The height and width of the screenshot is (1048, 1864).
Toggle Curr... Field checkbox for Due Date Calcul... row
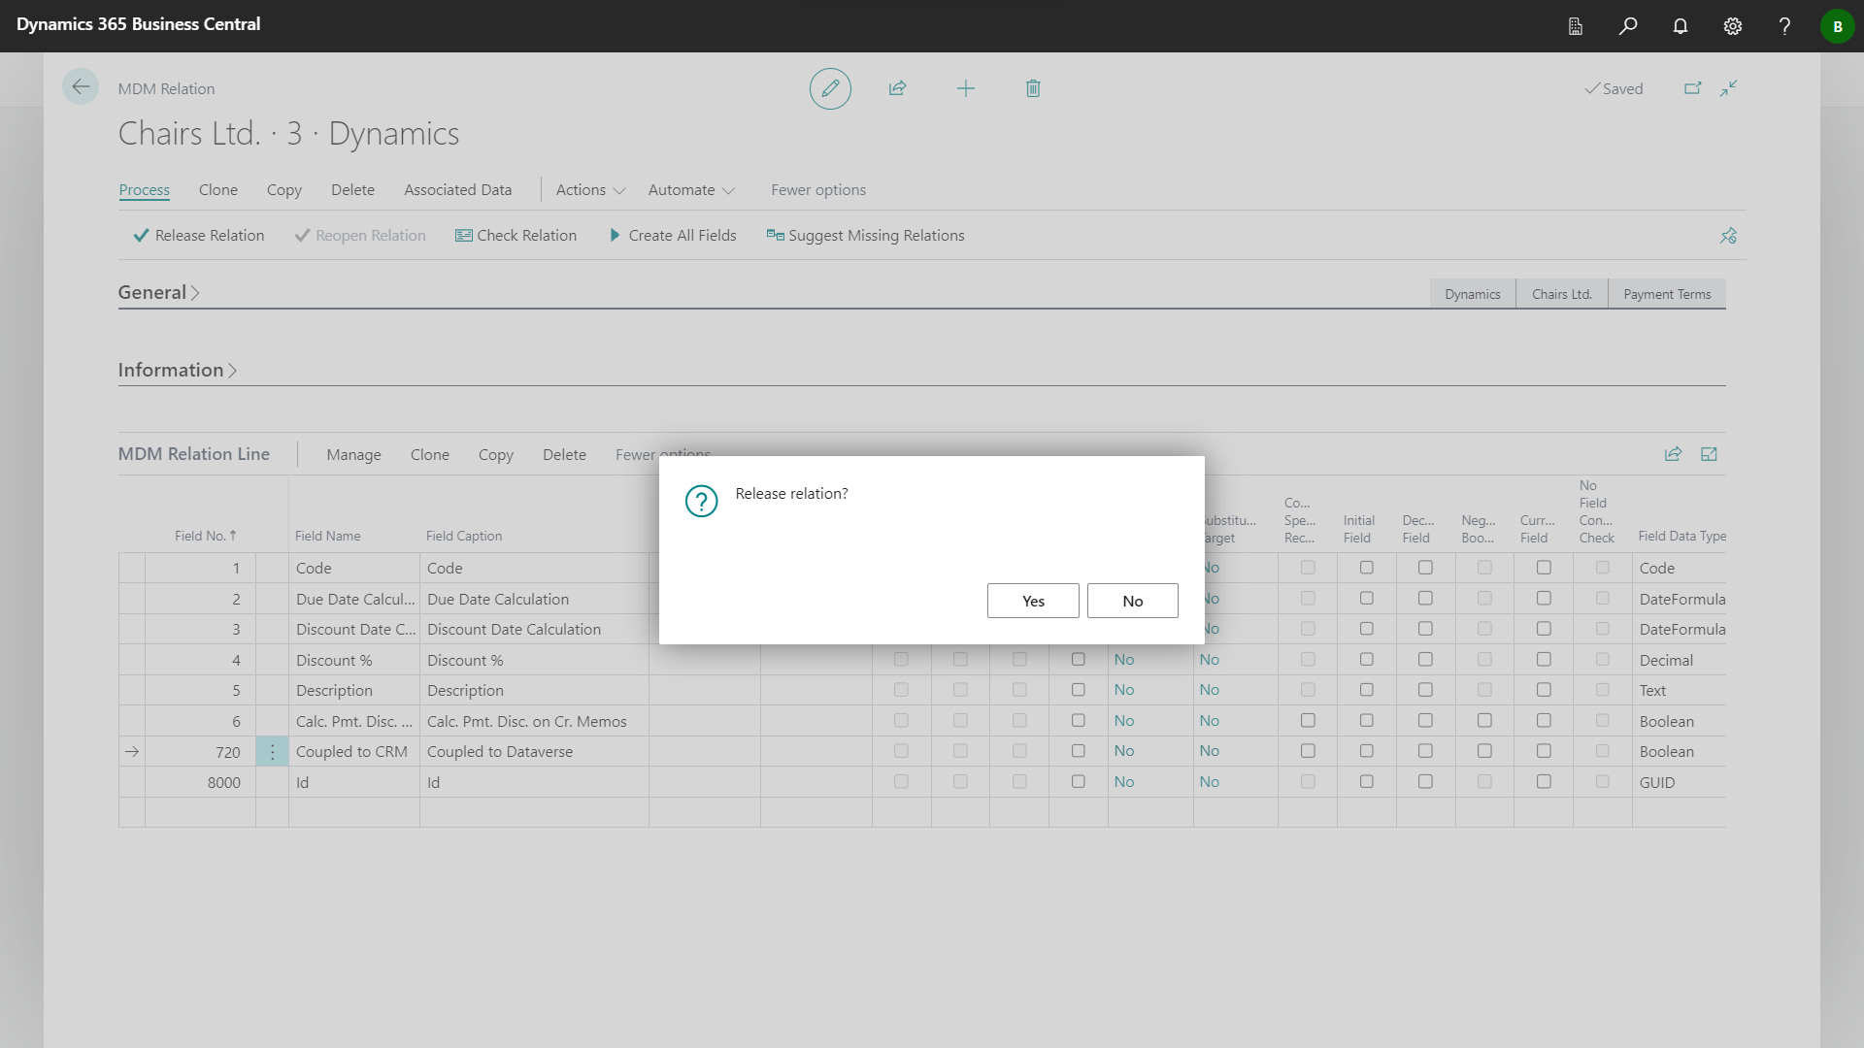[1544, 599]
